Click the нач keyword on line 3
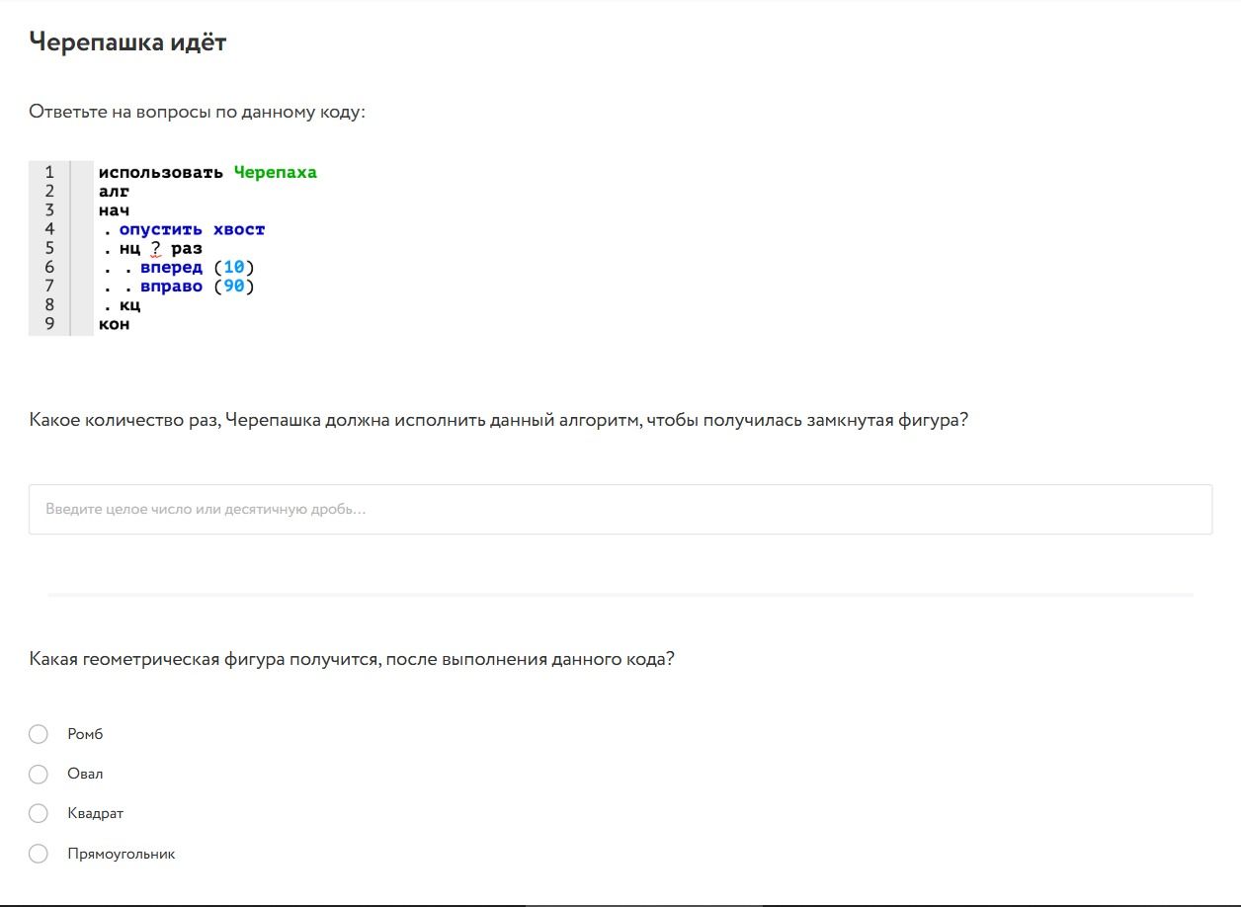 coord(115,210)
